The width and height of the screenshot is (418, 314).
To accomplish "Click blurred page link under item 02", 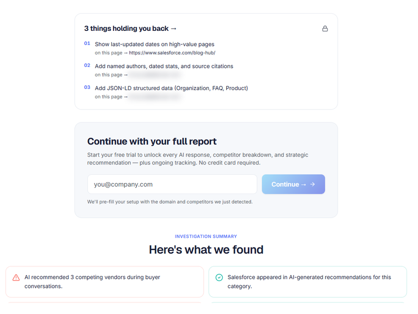I will coord(155,75).
